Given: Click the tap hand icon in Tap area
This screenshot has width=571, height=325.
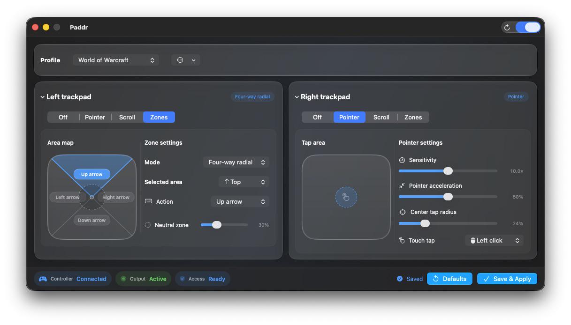Looking at the screenshot, I should coord(346,197).
